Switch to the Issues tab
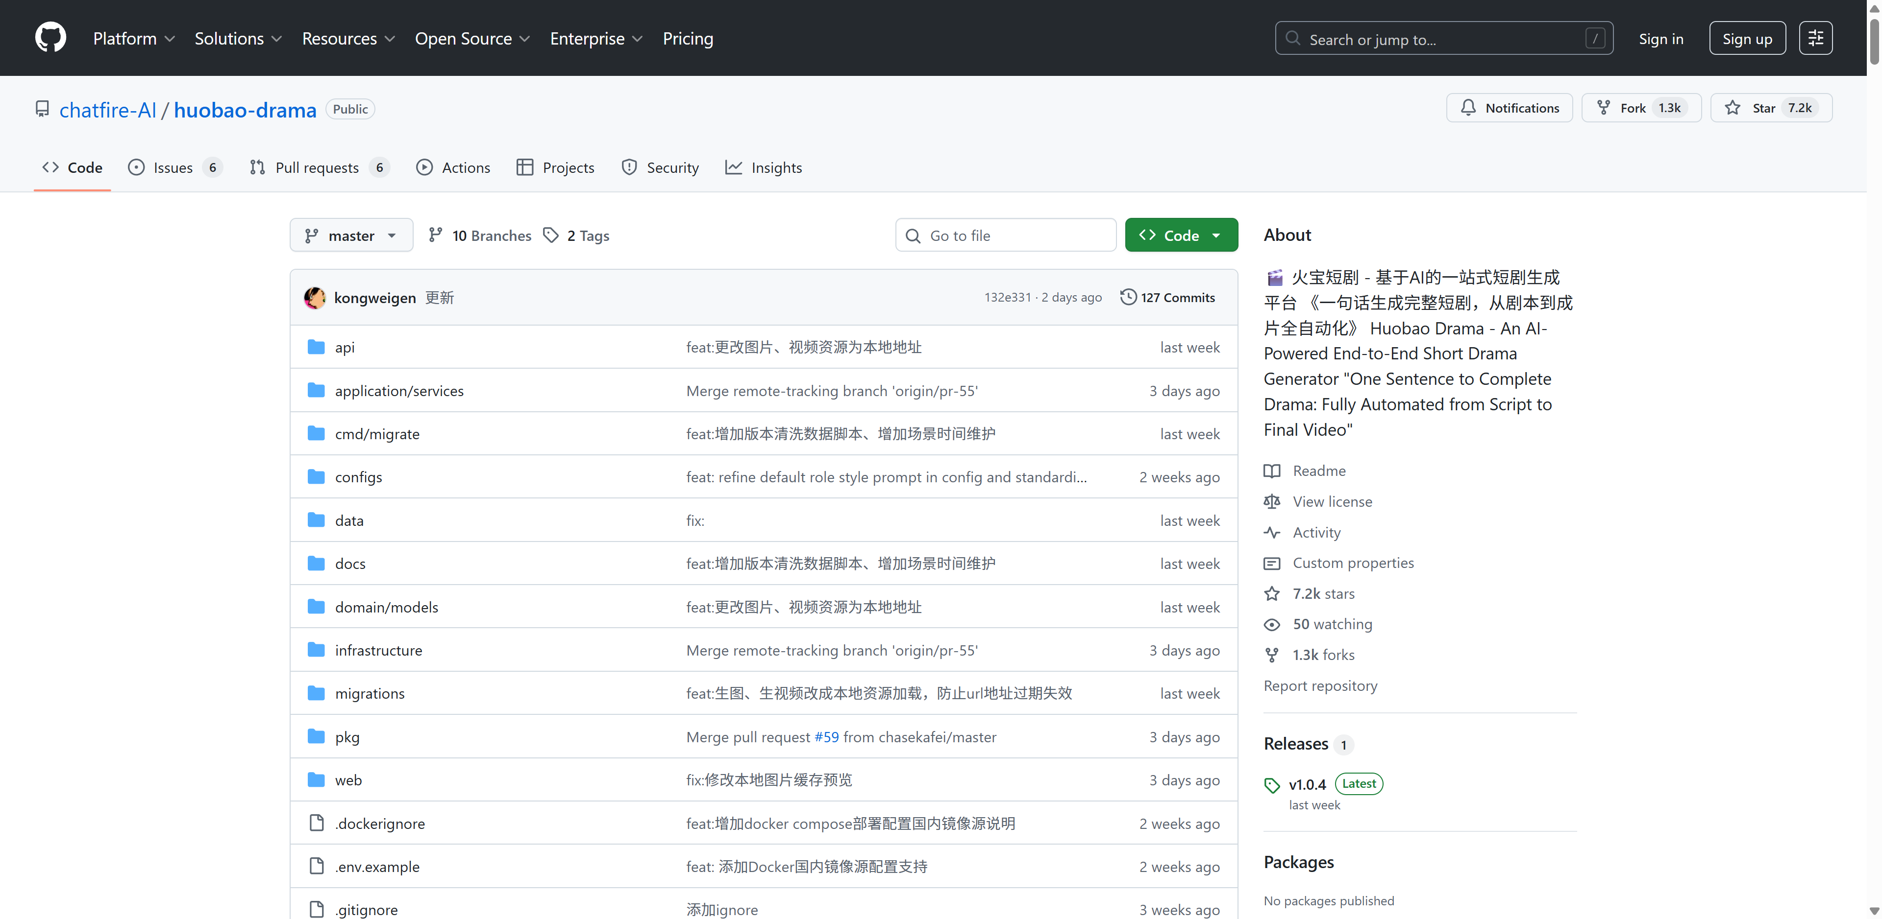 point(174,168)
